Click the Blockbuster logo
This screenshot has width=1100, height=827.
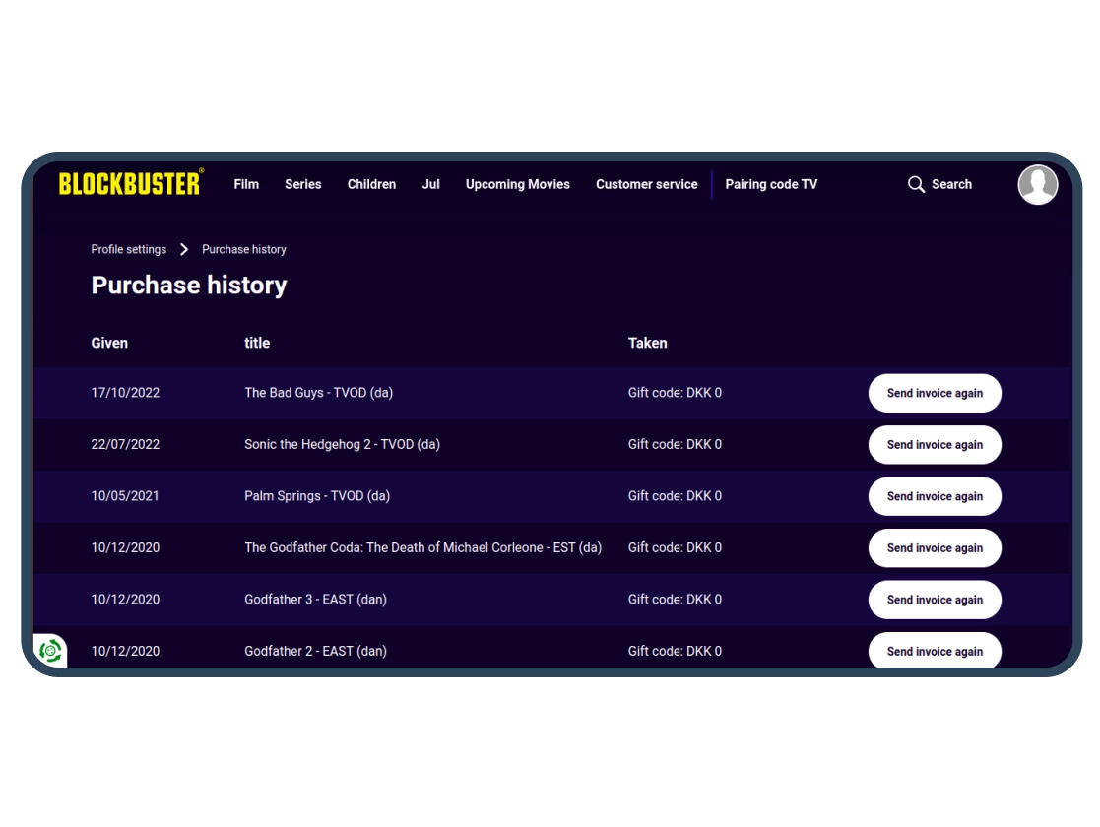click(x=131, y=183)
